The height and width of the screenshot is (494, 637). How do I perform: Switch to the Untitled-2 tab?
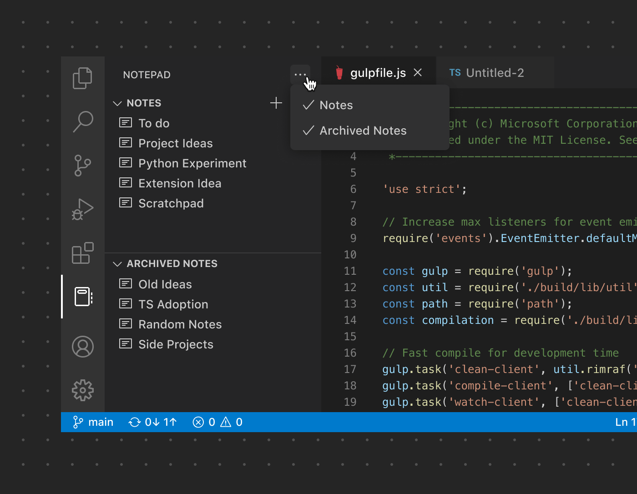(495, 72)
